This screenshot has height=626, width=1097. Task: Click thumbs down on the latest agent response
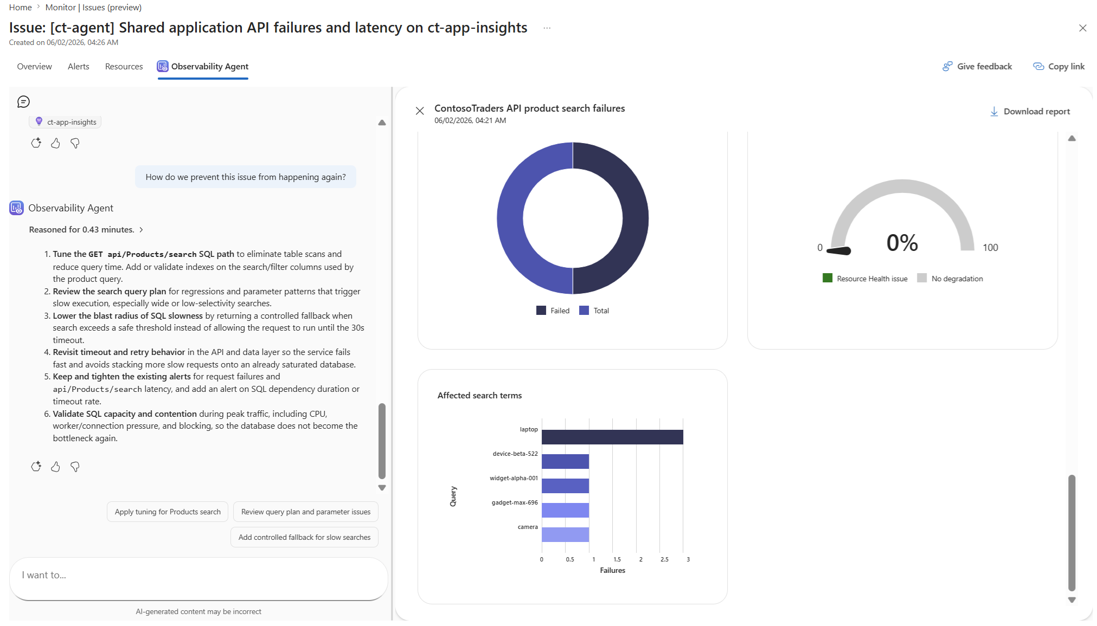tap(75, 467)
